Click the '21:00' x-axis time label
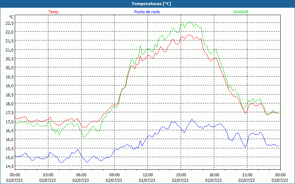295x184 pixels. click(x=247, y=175)
